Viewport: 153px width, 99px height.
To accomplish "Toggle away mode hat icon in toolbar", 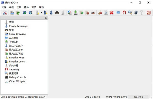I will tap(93, 13).
